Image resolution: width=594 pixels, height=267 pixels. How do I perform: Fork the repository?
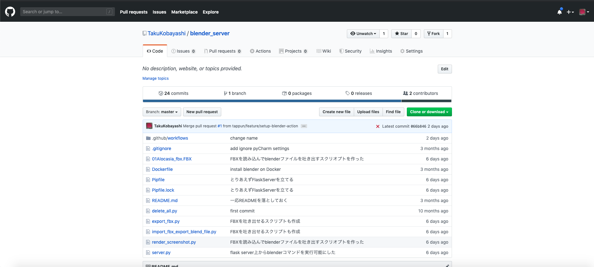[x=434, y=34]
